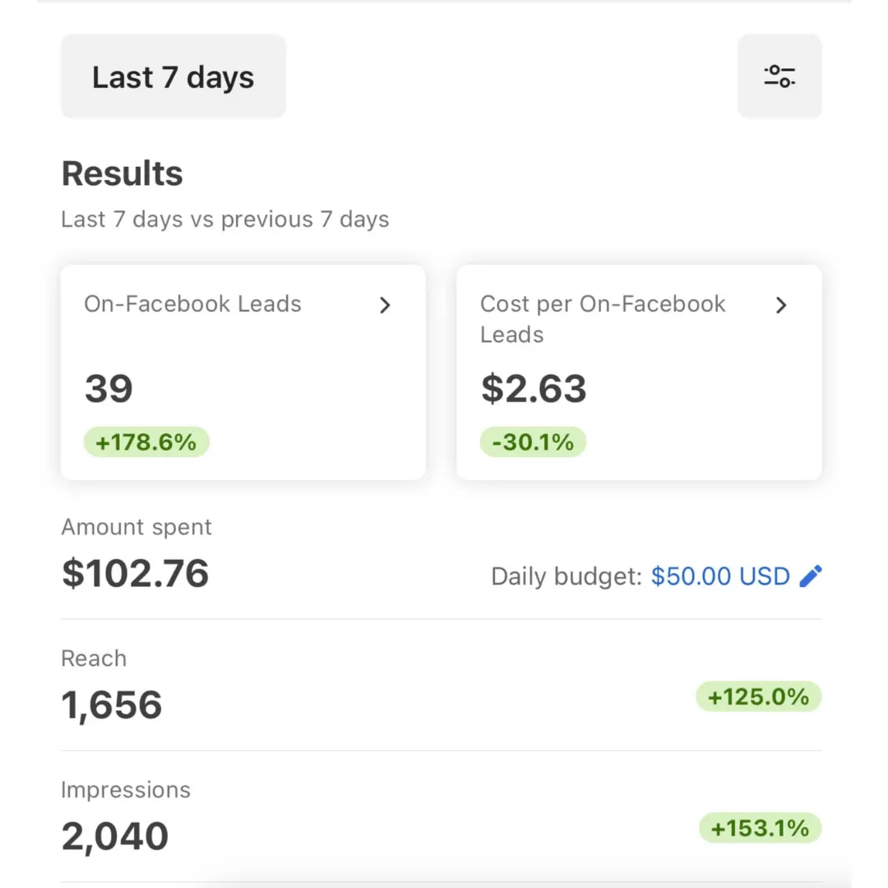The image size is (888, 888).
Task: Tap the 39 leads count
Action: 109,388
